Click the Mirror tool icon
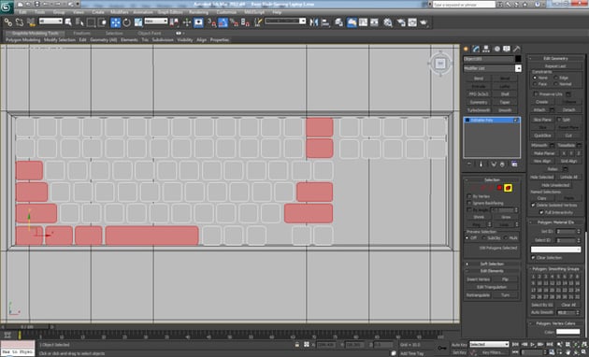 click(313, 22)
